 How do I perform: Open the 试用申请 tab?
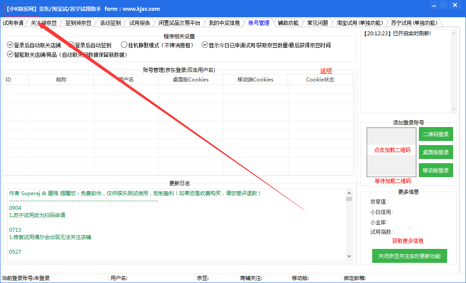coord(13,23)
